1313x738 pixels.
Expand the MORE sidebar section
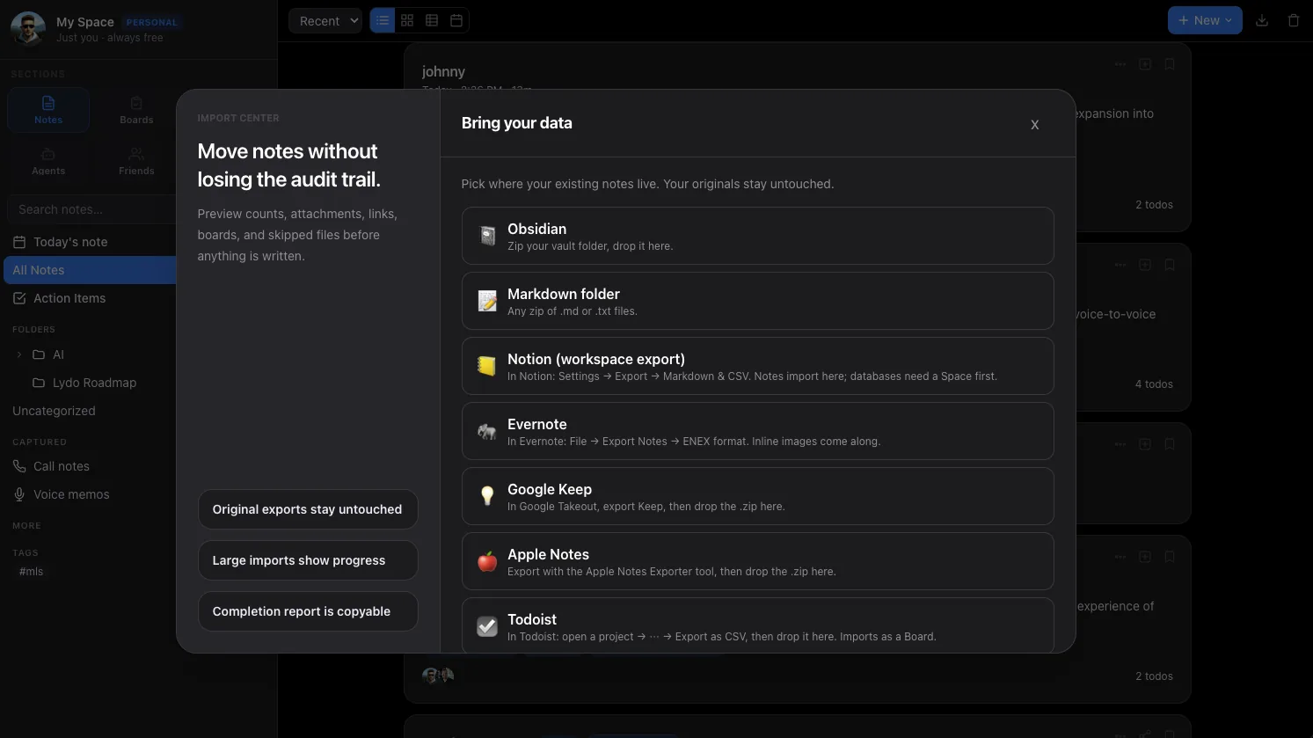pyautogui.click(x=26, y=526)
